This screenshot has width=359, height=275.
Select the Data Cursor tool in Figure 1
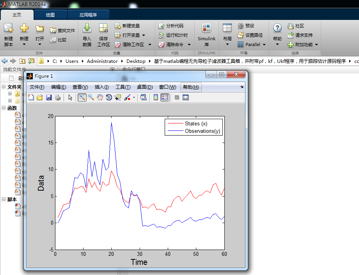[x=118, y=97]
